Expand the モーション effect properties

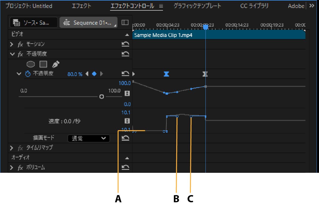click(x=12, y=44)
